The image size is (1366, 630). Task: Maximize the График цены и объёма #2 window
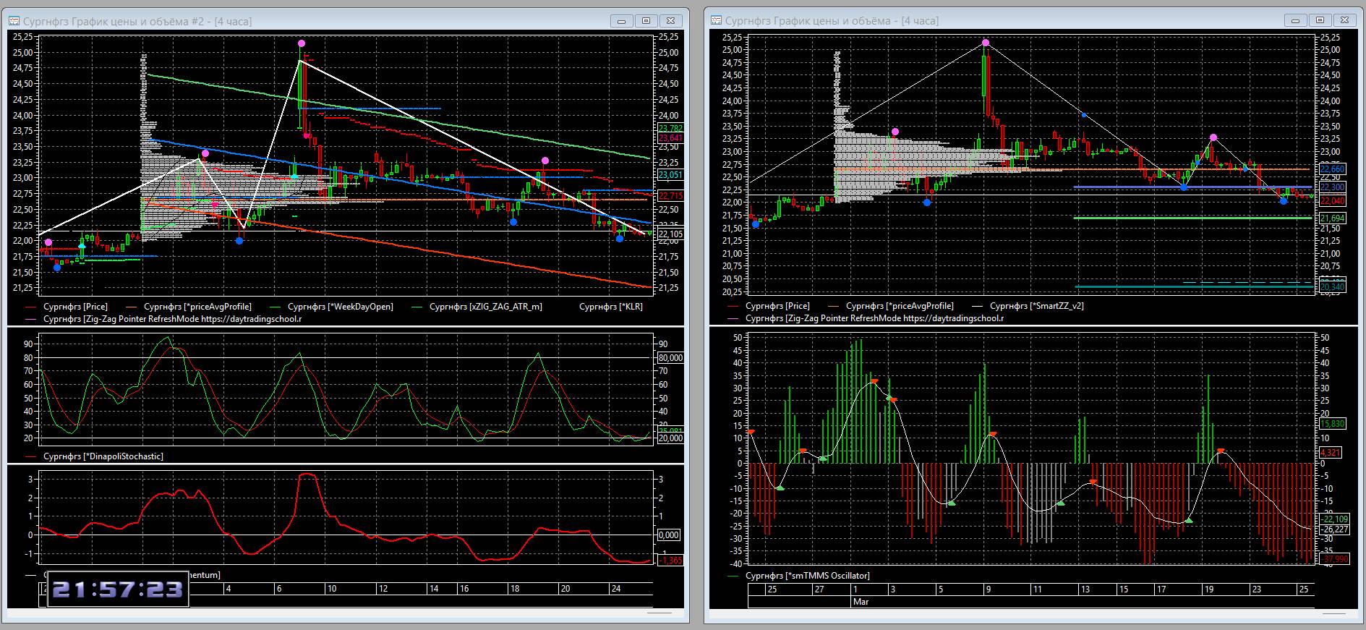tap(646, 21)
